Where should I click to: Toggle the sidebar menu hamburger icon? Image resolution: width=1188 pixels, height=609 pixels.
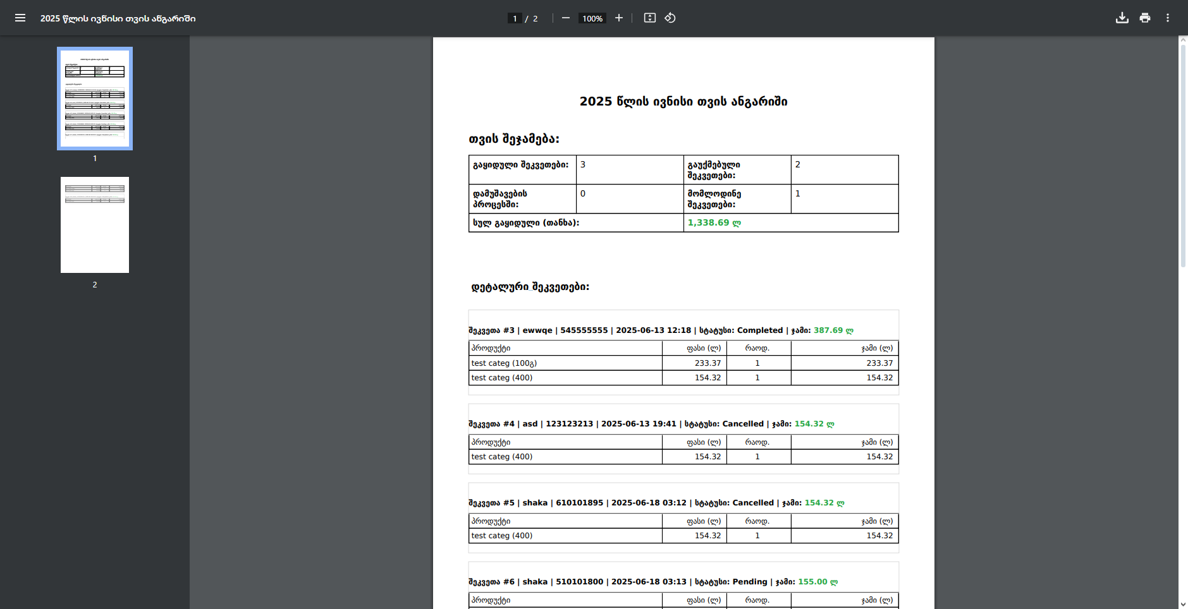click(20, 18)
